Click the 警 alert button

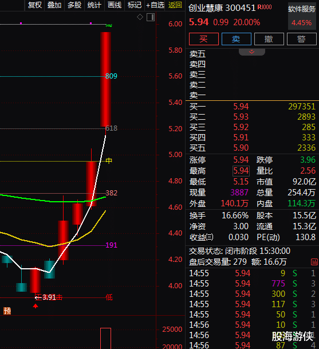[x=302, y=39]
